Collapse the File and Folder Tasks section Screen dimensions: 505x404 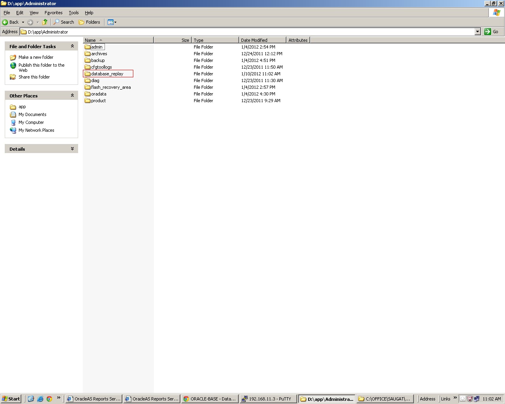72,46
